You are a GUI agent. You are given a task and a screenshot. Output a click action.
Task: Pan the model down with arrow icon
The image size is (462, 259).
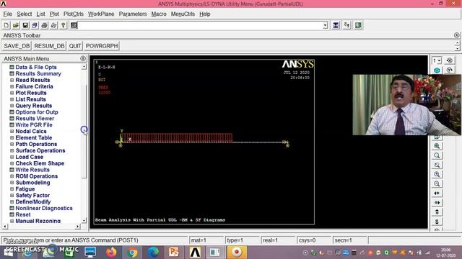[437, 221]
